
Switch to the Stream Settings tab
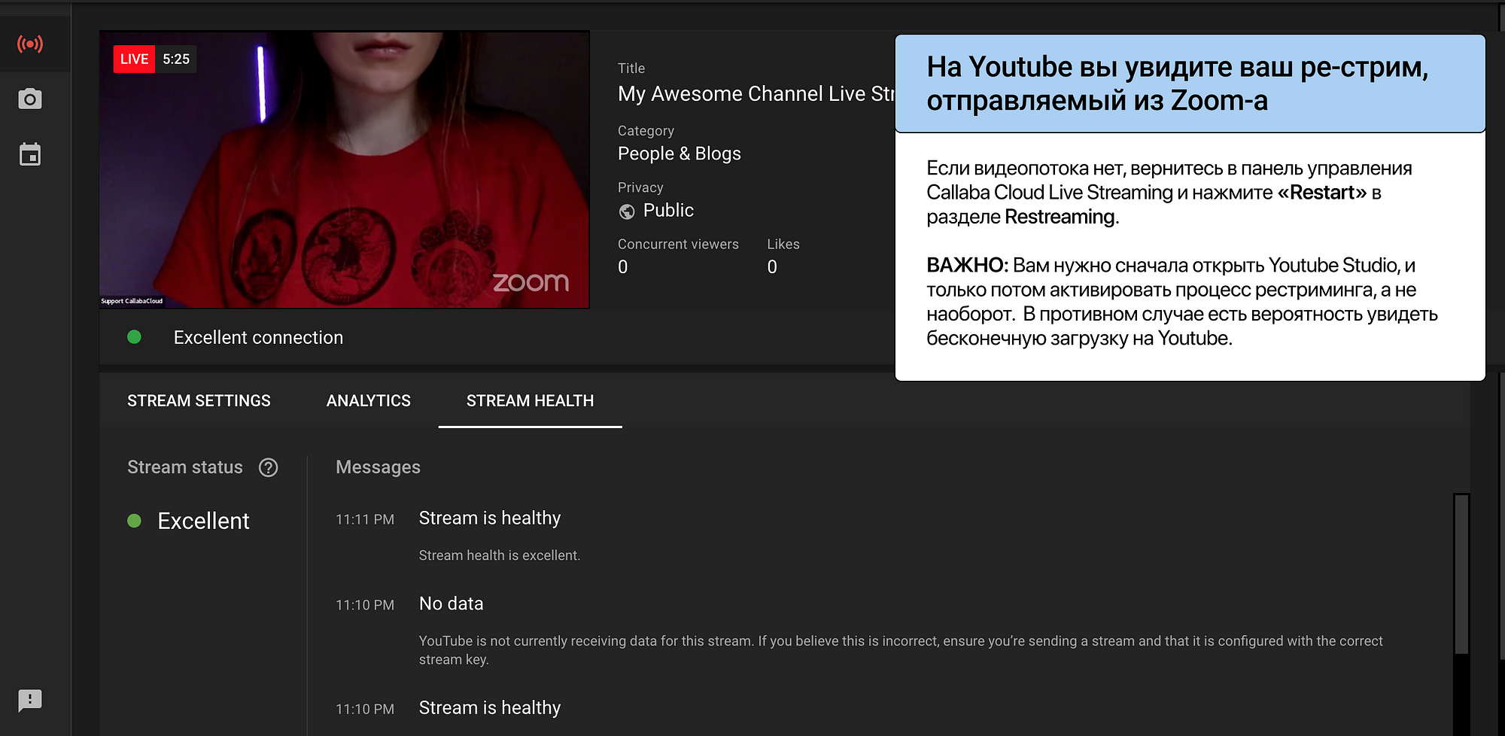199,401
